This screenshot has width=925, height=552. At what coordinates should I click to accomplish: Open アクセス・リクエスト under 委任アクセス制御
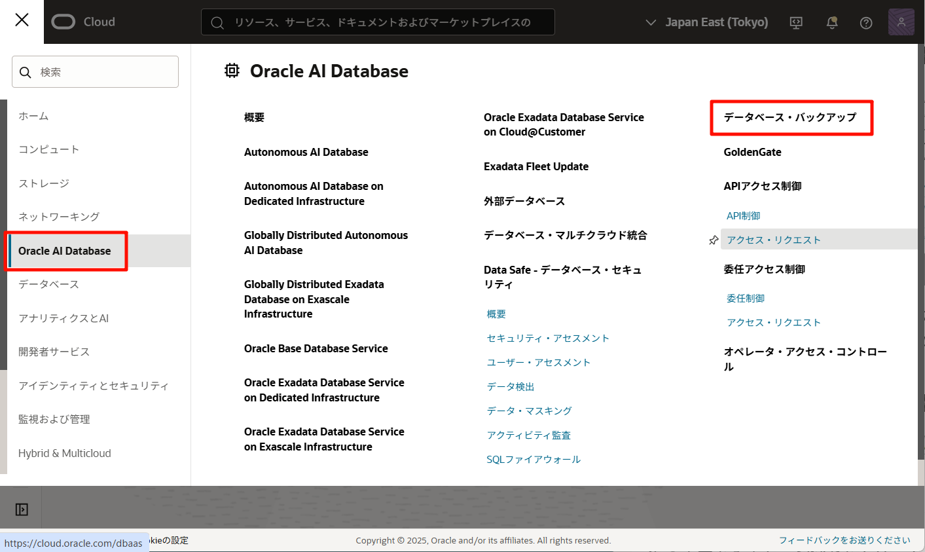click(x=774, y=323)
